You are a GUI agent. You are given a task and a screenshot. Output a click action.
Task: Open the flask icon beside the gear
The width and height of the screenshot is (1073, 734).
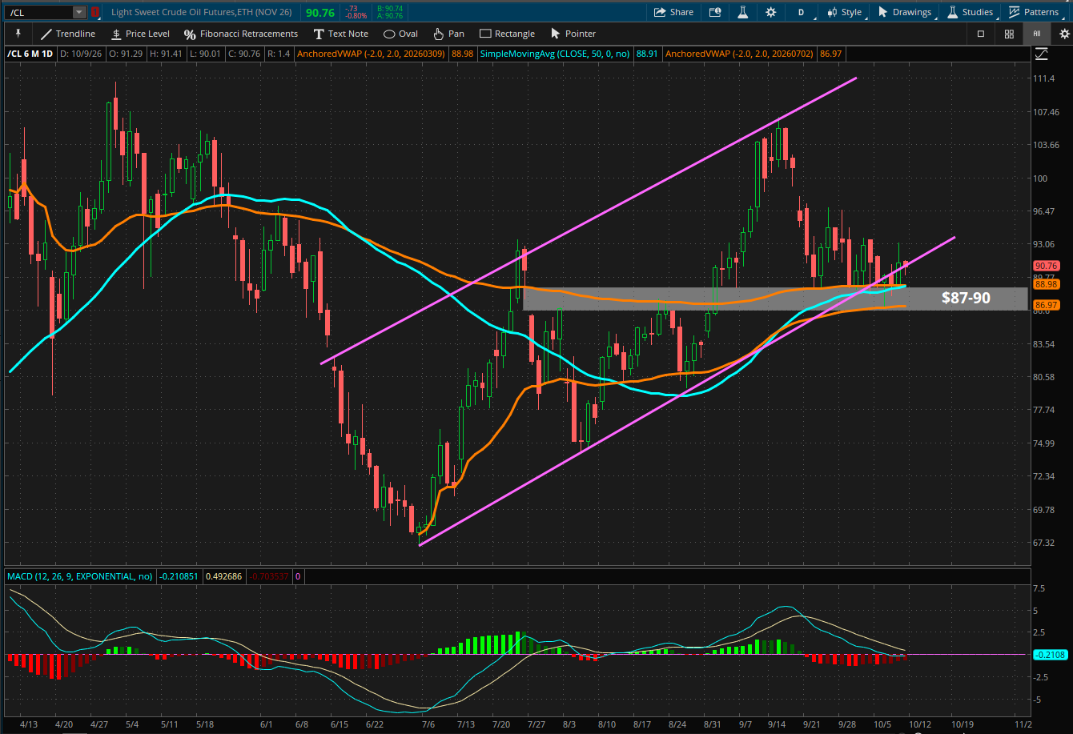[x=742, y=12]
